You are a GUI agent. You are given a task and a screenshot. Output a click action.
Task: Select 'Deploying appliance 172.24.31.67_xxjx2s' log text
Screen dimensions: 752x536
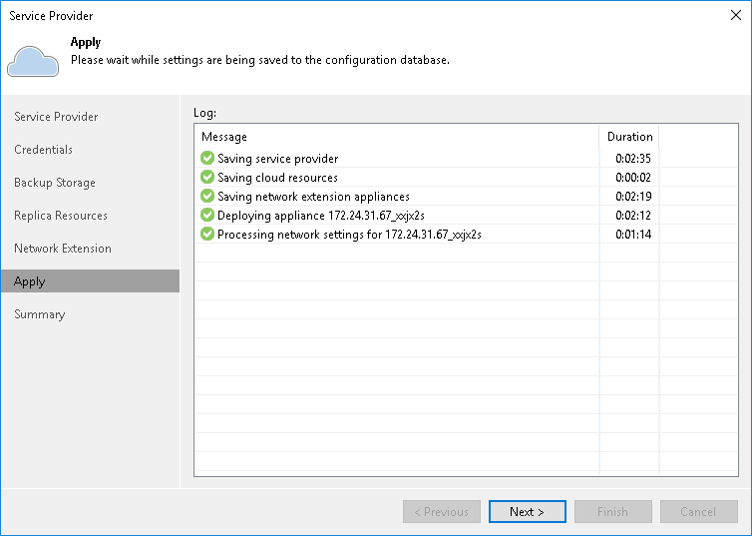pyautogui.click(x=321, y=216)
